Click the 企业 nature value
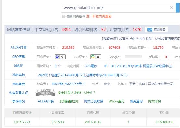Image resolution: width=180 pixels, height=128 pixels. coord(107,84)
